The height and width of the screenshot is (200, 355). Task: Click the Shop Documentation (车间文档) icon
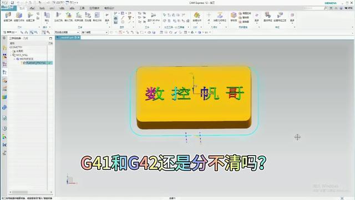tap(97, 16)
